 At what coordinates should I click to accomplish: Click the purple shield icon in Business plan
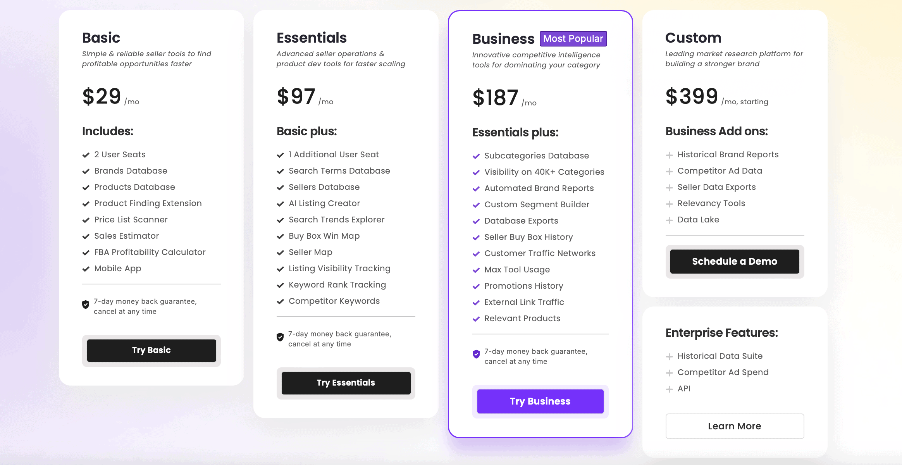click(x=476, y=354)
